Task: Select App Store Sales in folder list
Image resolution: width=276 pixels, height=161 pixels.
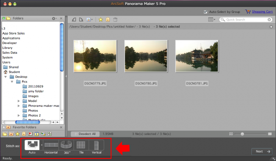Action: tap(14, 33)
